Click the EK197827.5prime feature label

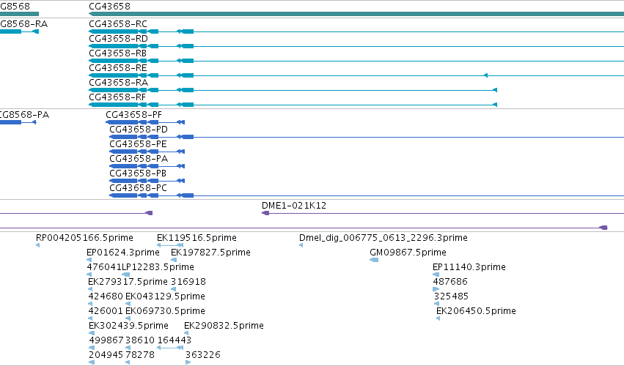point(210,253)
